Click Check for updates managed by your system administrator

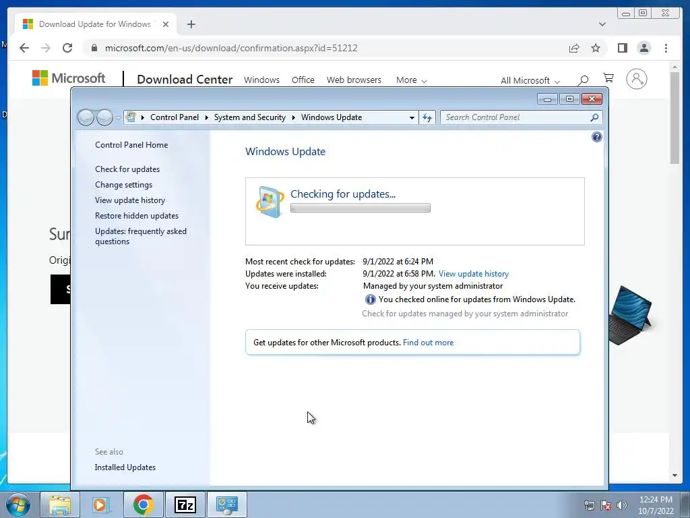pyautogui.click(x=465, y=314)
